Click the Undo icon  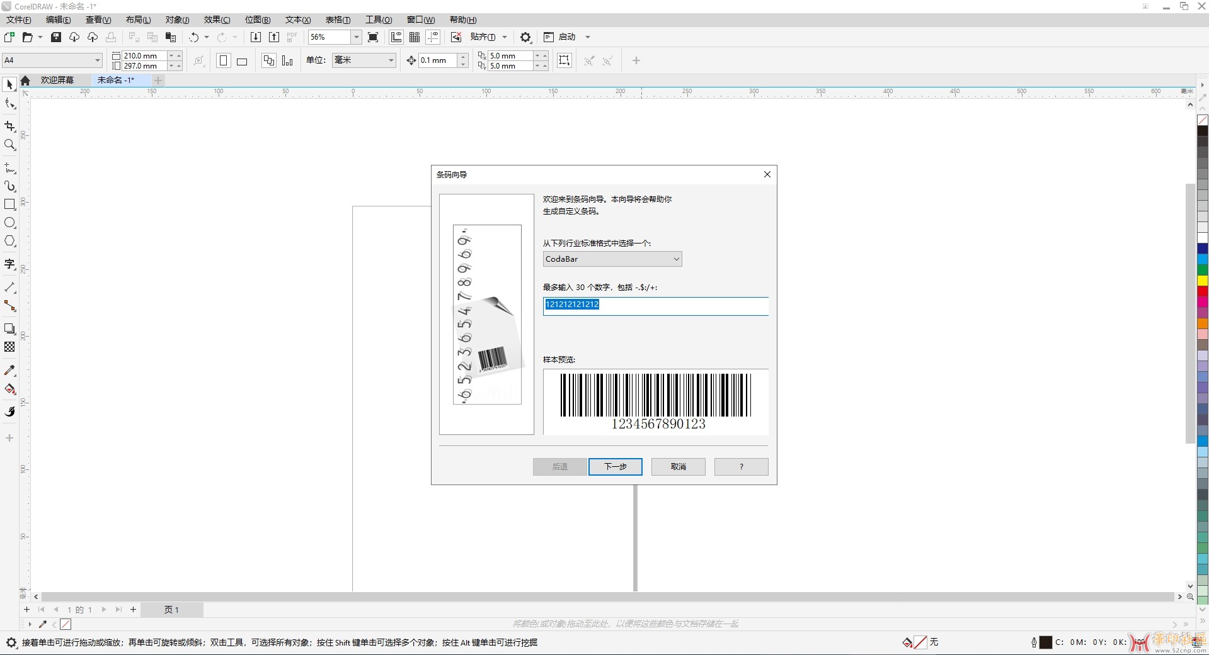(193, 37)
